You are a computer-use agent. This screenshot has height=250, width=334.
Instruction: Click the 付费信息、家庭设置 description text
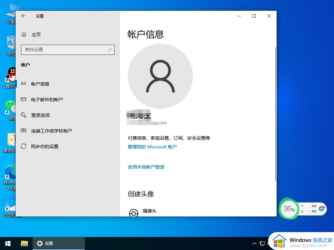point(169,138)
